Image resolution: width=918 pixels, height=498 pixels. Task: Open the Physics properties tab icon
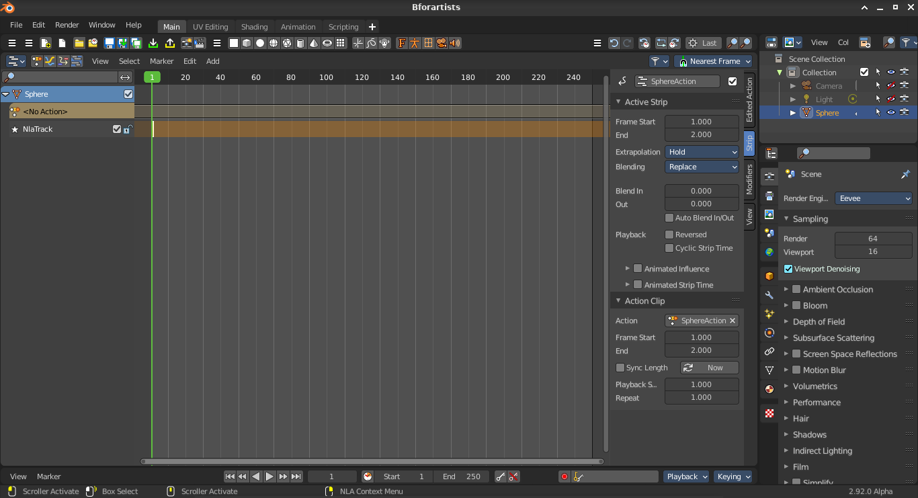click(x=769, y=333)
